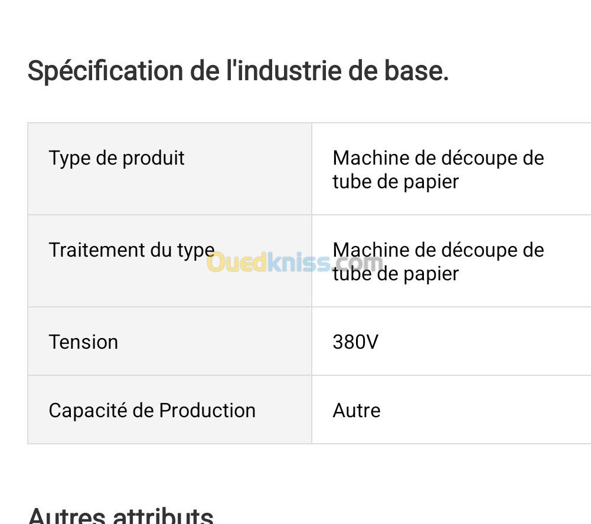Image resolution: width=591 pixels, height=524 pixels.
Task: Select the "Tension" label
Action: click(83, 342)
